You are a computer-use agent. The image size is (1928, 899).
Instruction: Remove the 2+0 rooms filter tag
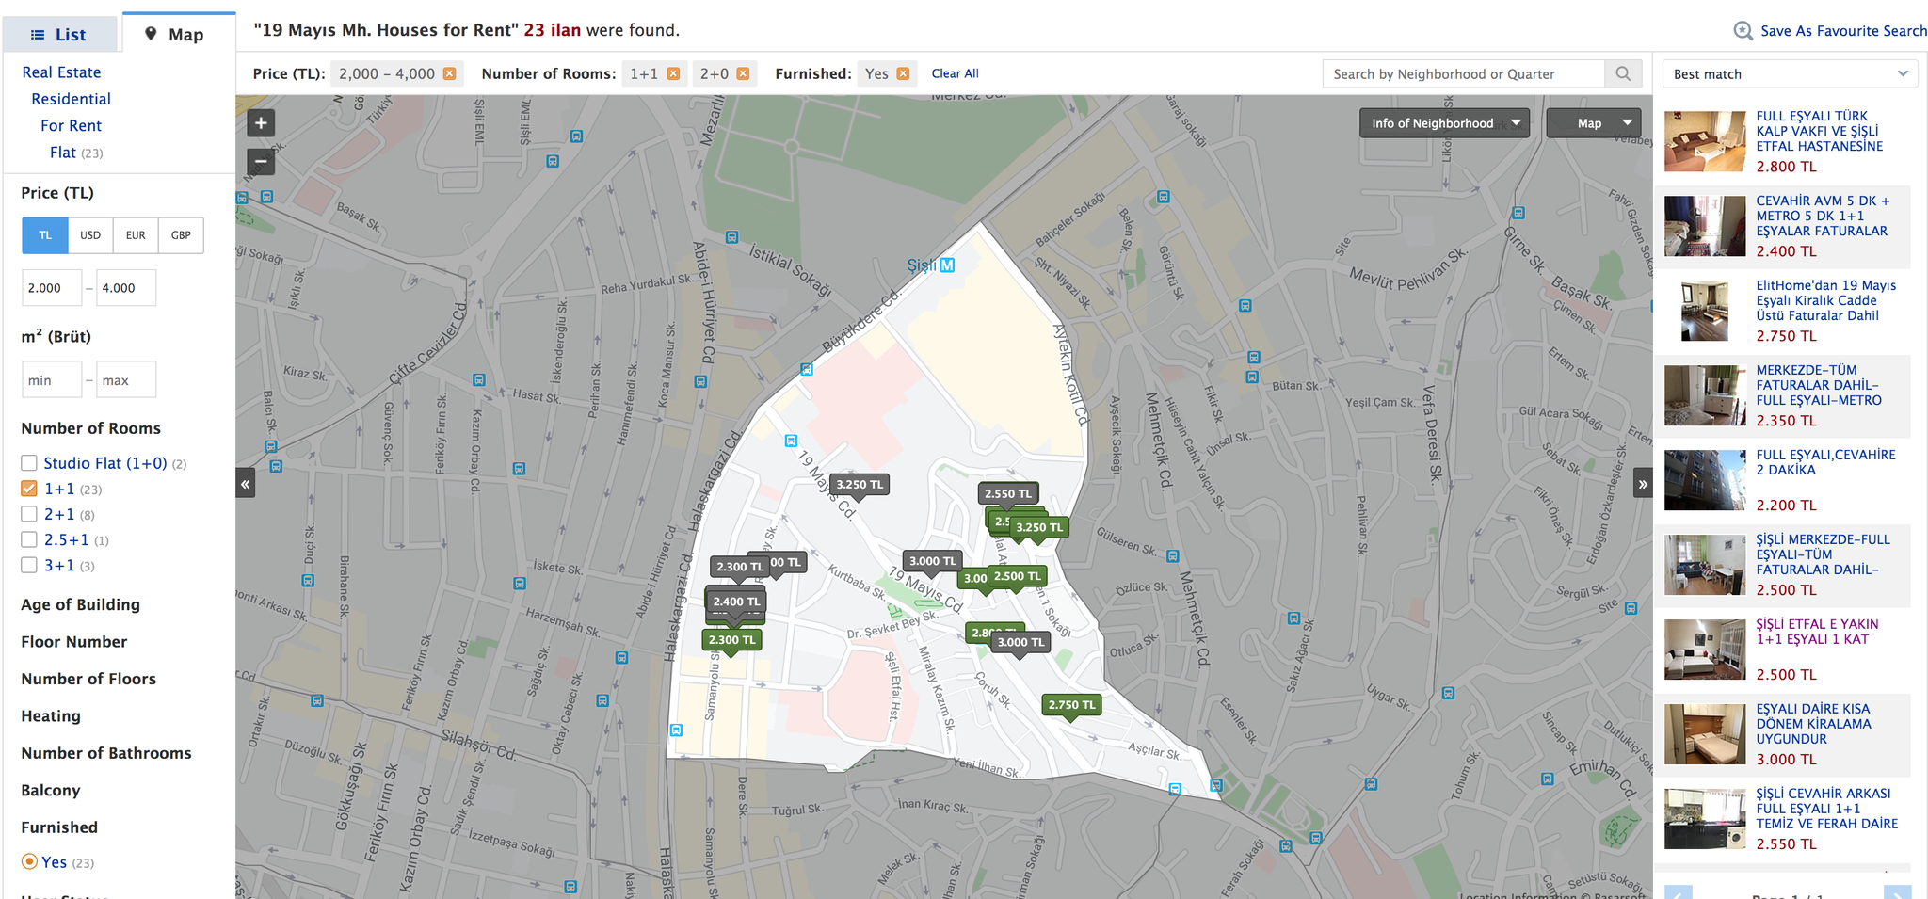743,73
